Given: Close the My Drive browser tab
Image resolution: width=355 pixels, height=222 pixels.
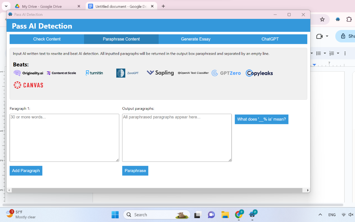Looking at the screenshot, I should point(79,6).
